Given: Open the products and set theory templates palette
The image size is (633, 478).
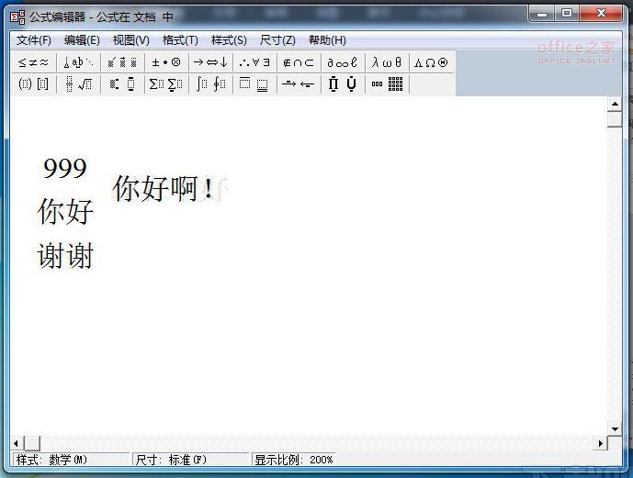Looking at the screenshot, I should tap(343, 83).
